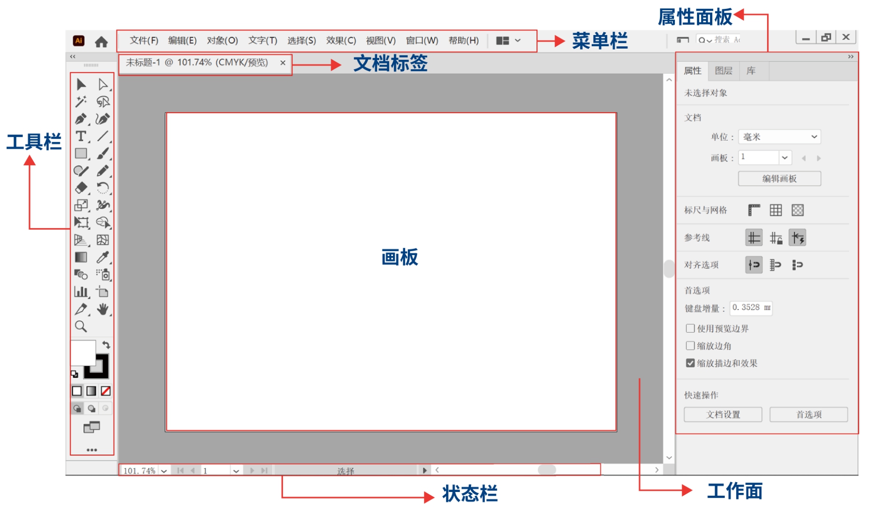Select the Mesh tool
The width and height of the screenshot is (869, 527).
pos(103,240)
